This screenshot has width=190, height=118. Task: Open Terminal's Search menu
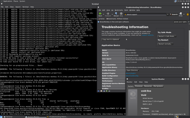coord(18,7)
